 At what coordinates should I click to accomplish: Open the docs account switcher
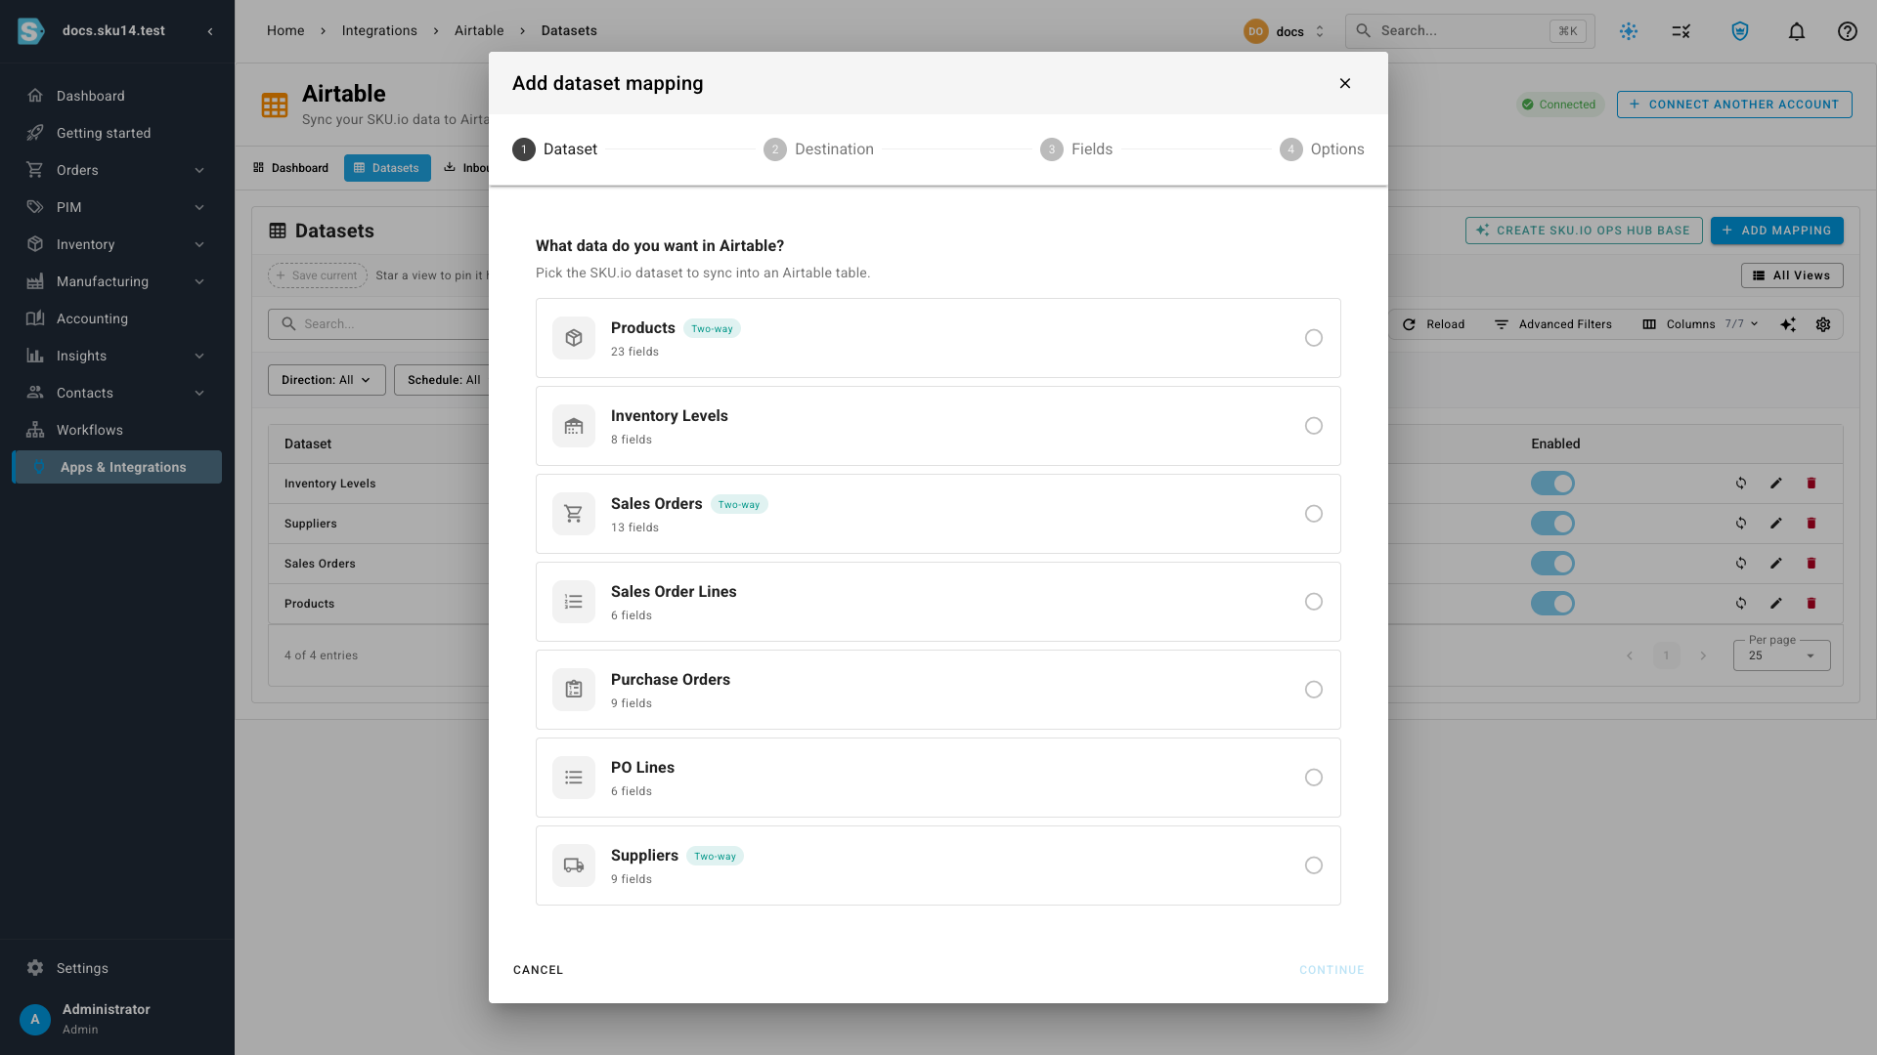(x=1285, y=31)
